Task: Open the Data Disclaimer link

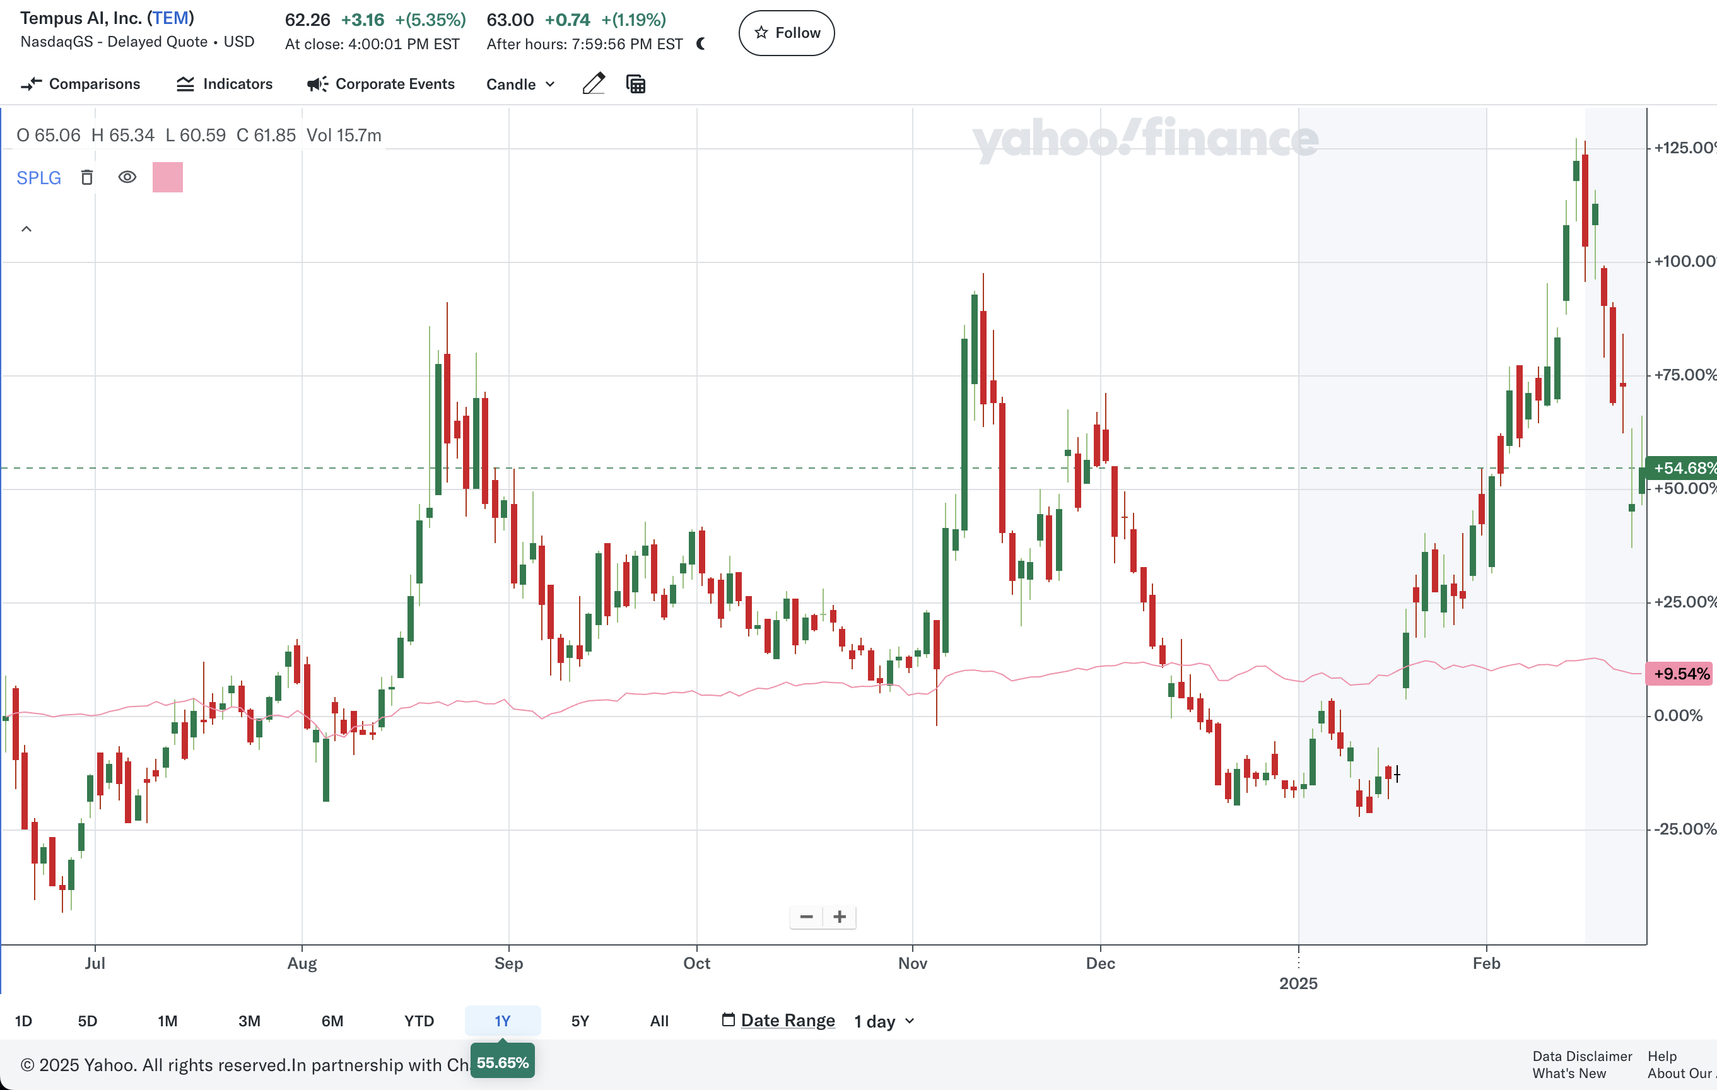Action: [1582, 1056]
